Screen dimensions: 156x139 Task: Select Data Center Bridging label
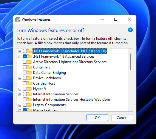tap(50, 73)
